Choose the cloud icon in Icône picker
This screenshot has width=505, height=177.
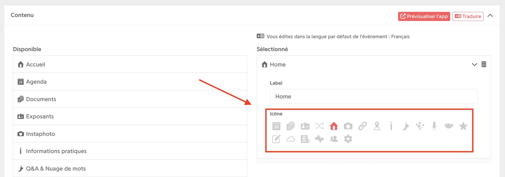[x=291, y=139]
